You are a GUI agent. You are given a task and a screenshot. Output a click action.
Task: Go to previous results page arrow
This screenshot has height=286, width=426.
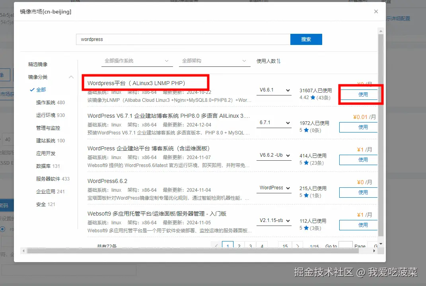click(216, 245)
